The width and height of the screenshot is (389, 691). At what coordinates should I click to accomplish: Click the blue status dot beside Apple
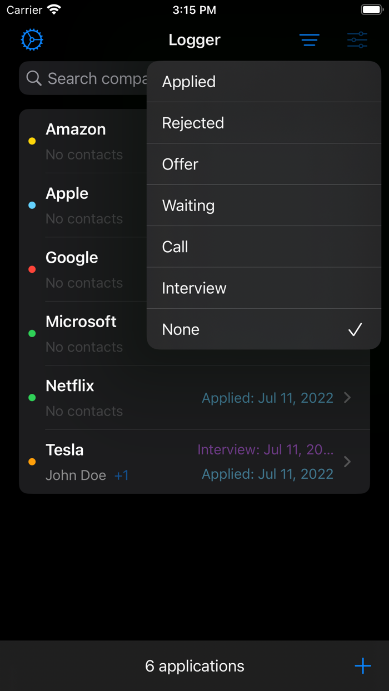[x=32, y=205]
